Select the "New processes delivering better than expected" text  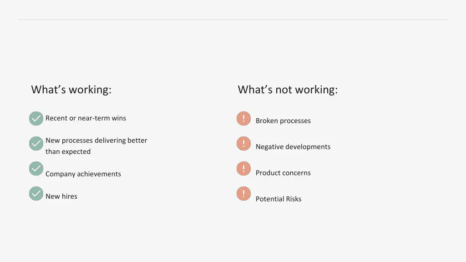pos(96,146)
